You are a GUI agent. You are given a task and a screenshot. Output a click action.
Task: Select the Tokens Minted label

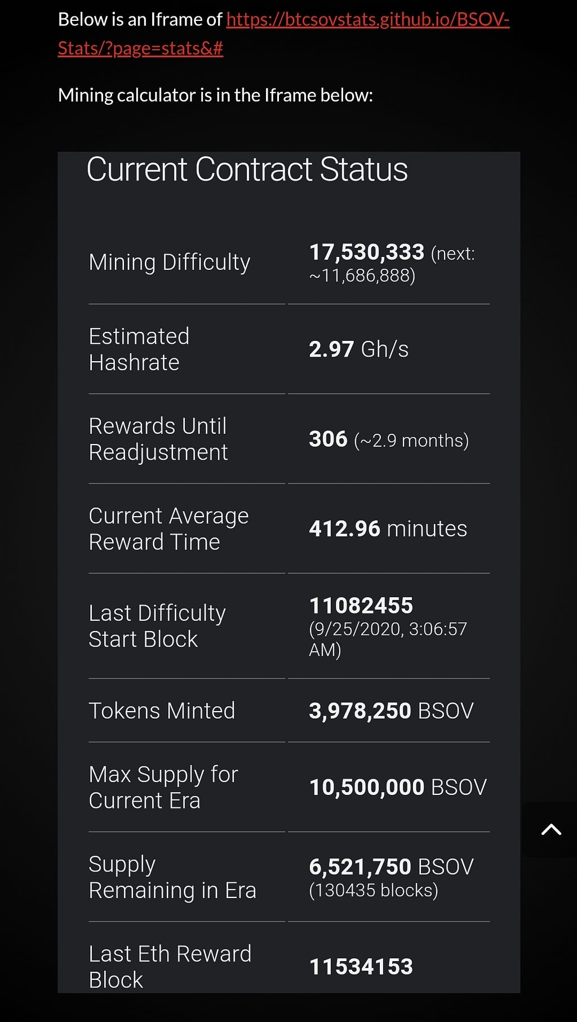162,710
